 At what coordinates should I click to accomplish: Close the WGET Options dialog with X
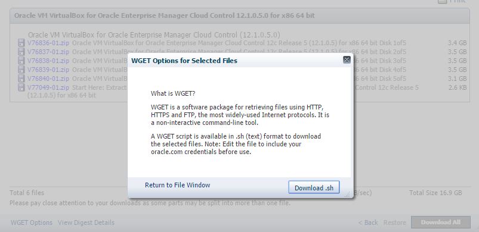347,59
